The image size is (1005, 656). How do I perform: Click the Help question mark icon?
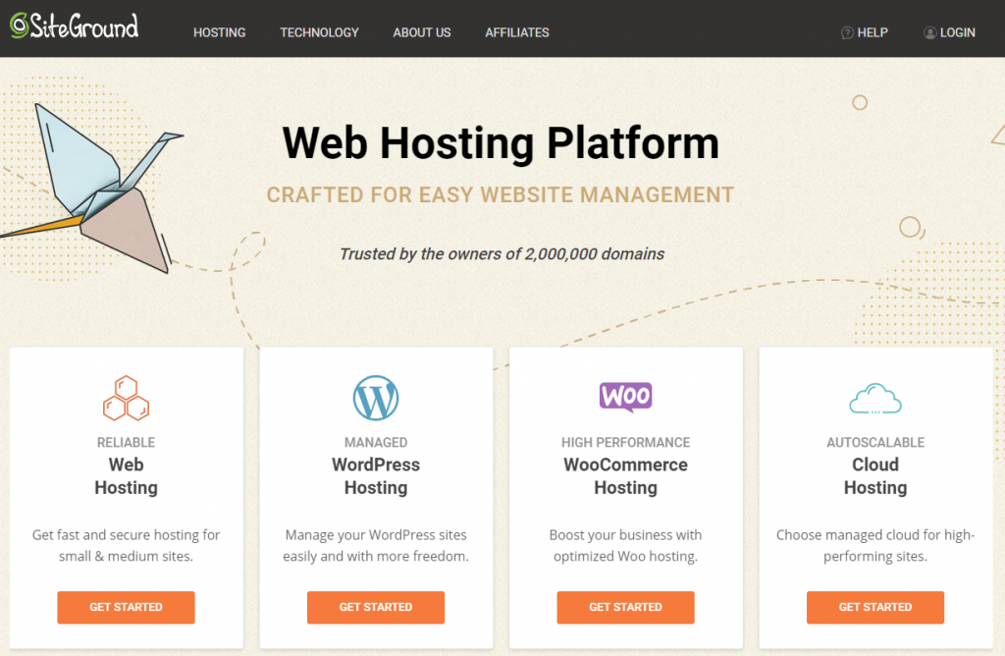[x=847, y=32]
